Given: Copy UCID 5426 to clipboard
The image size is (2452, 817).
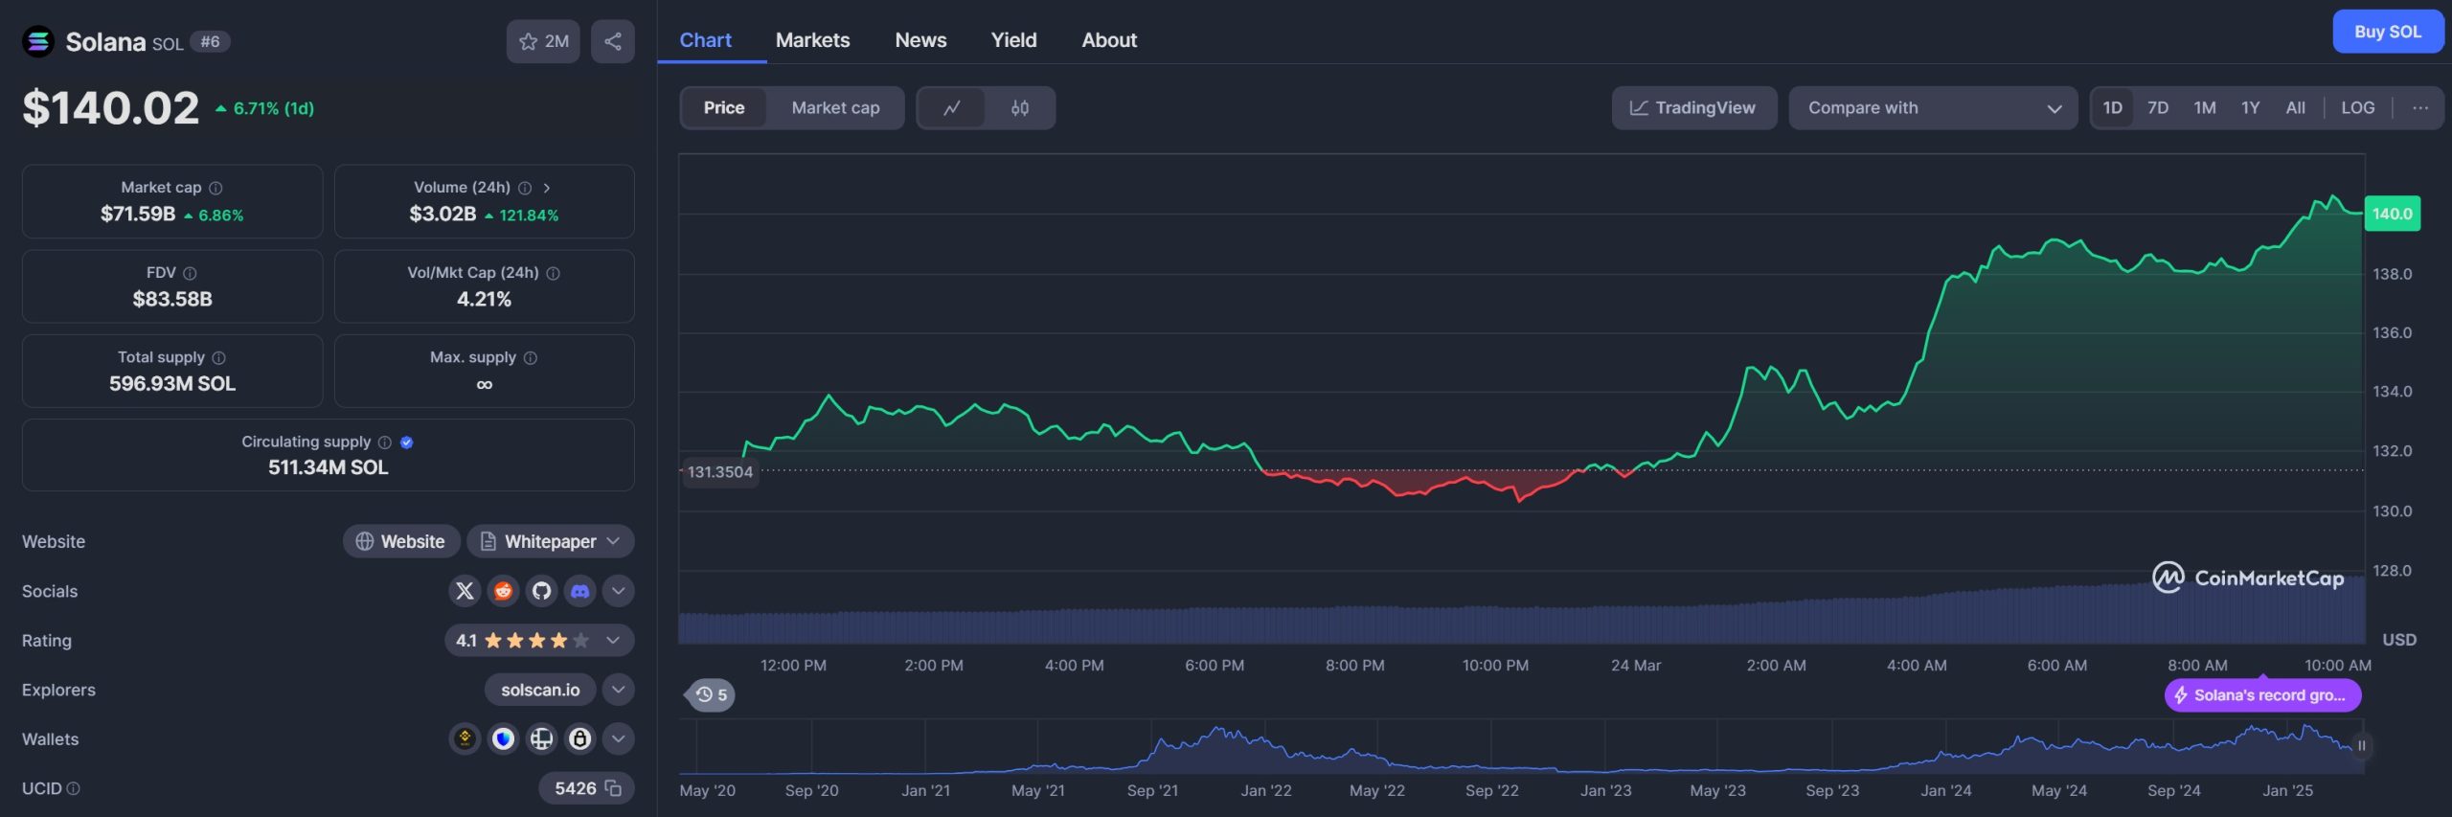Looking at the screenshot, I should pyautogui.click(x=613, y=788).
